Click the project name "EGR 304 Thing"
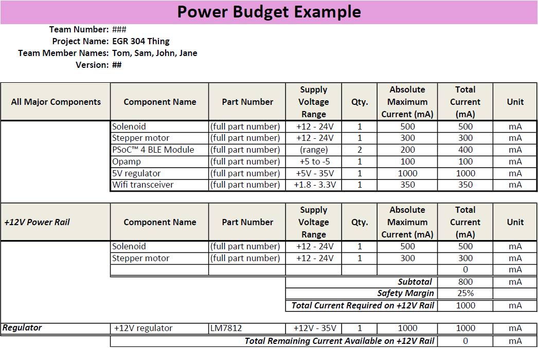 coord(140,41)
